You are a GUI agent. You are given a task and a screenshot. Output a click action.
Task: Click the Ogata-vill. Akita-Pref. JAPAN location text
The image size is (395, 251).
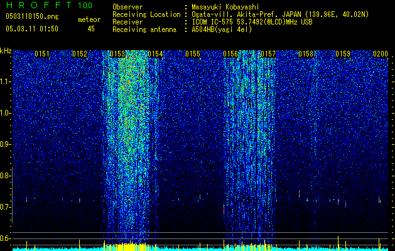(280, 14)
